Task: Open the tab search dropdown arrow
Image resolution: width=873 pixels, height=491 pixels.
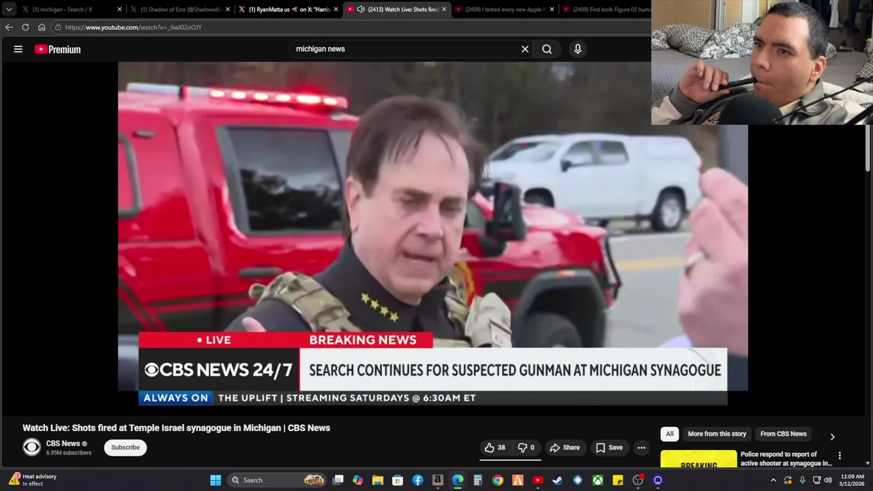Action: point(8,10)
